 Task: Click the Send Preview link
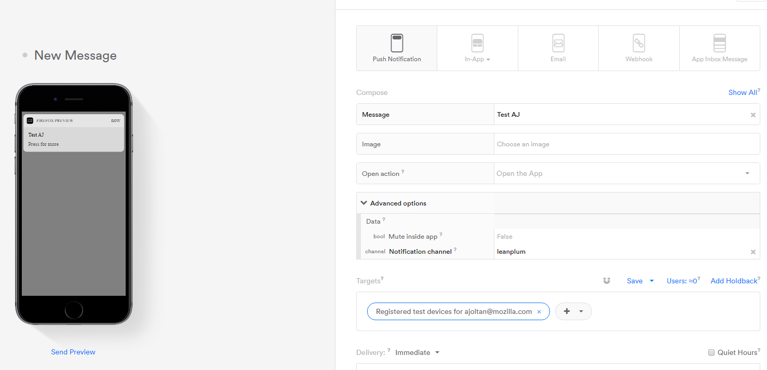pos(73,352)
